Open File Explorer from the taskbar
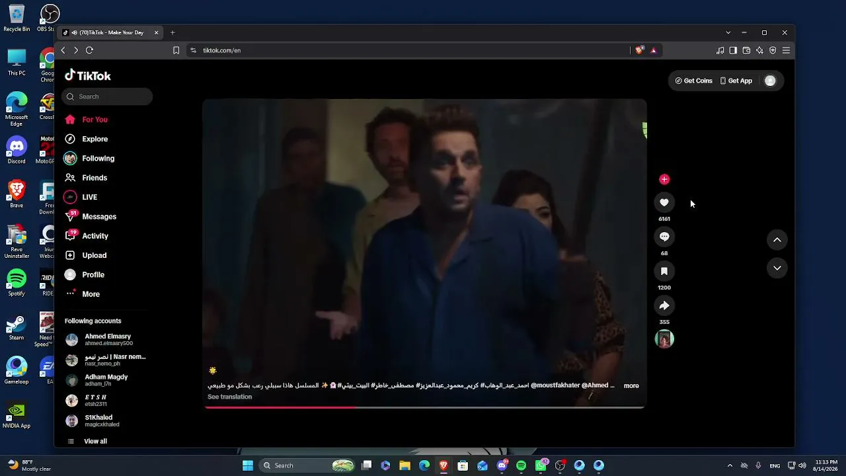This screenshot has width=846, height=476. [x=405, y=465]
